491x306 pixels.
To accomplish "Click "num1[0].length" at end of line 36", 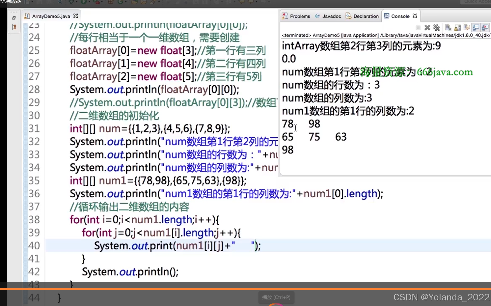I will pyautogui.click(x=340, y=194).
